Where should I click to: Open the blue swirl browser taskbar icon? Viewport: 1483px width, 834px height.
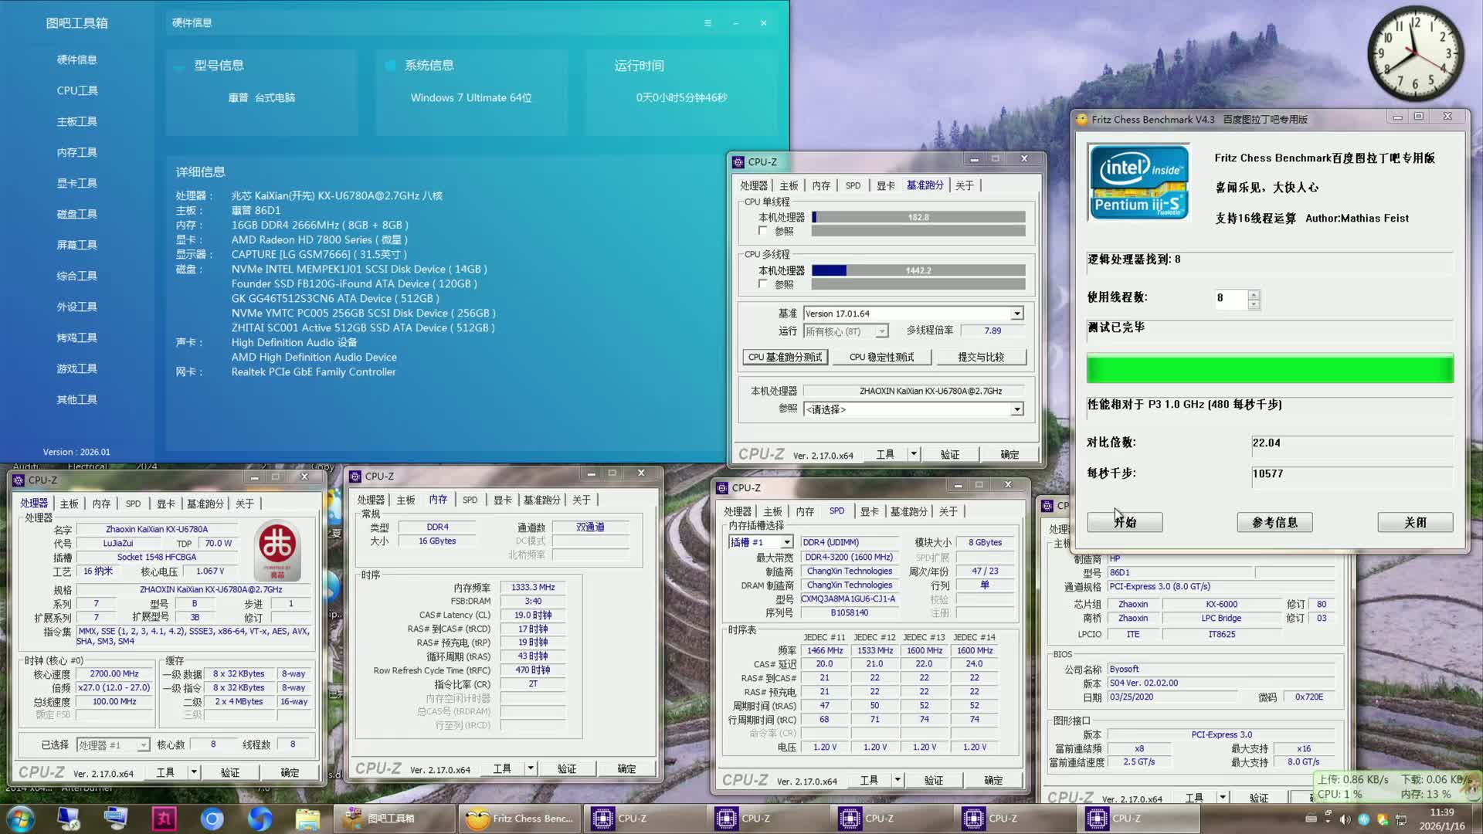tap(260, 819)
